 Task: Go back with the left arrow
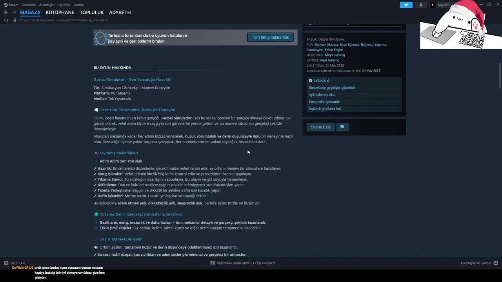(6, 13)
